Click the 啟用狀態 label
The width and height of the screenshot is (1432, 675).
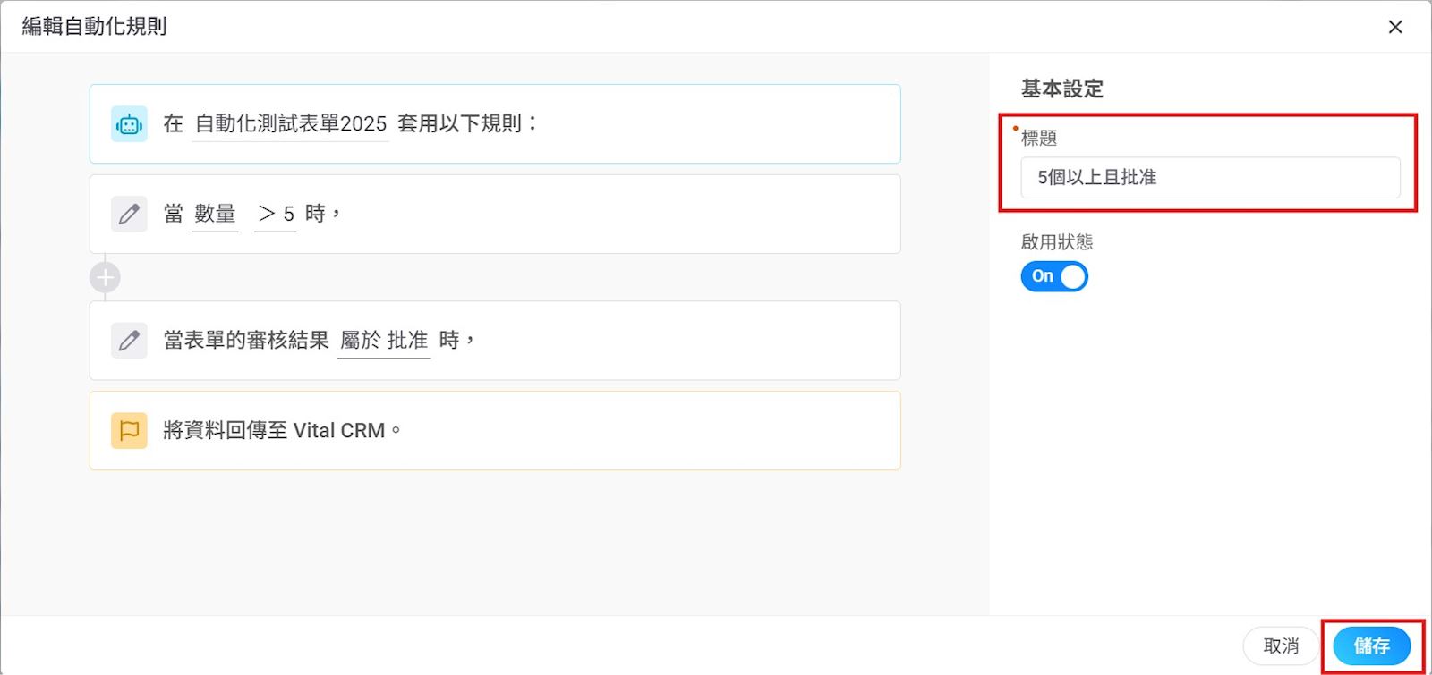coord(1056,242)
